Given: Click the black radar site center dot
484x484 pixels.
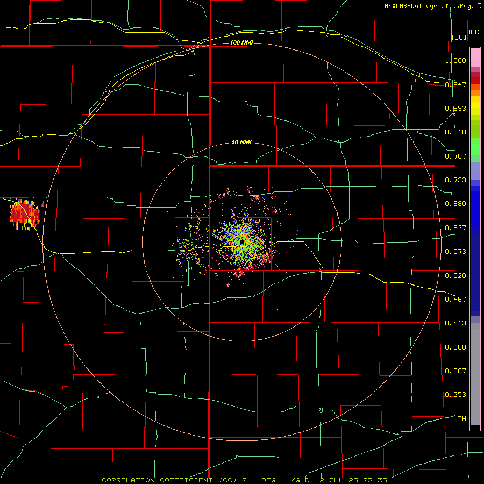Looking at the screenshot, I should 243,242.
